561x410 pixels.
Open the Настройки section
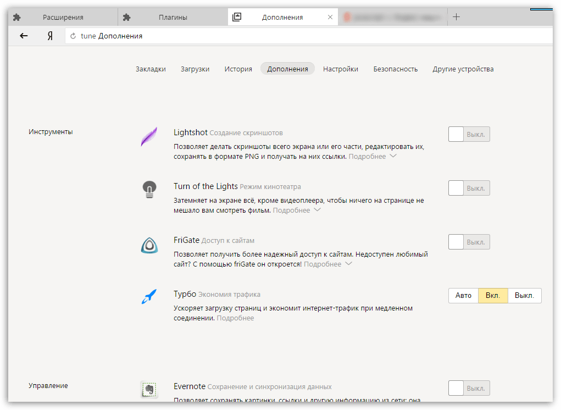341,69
